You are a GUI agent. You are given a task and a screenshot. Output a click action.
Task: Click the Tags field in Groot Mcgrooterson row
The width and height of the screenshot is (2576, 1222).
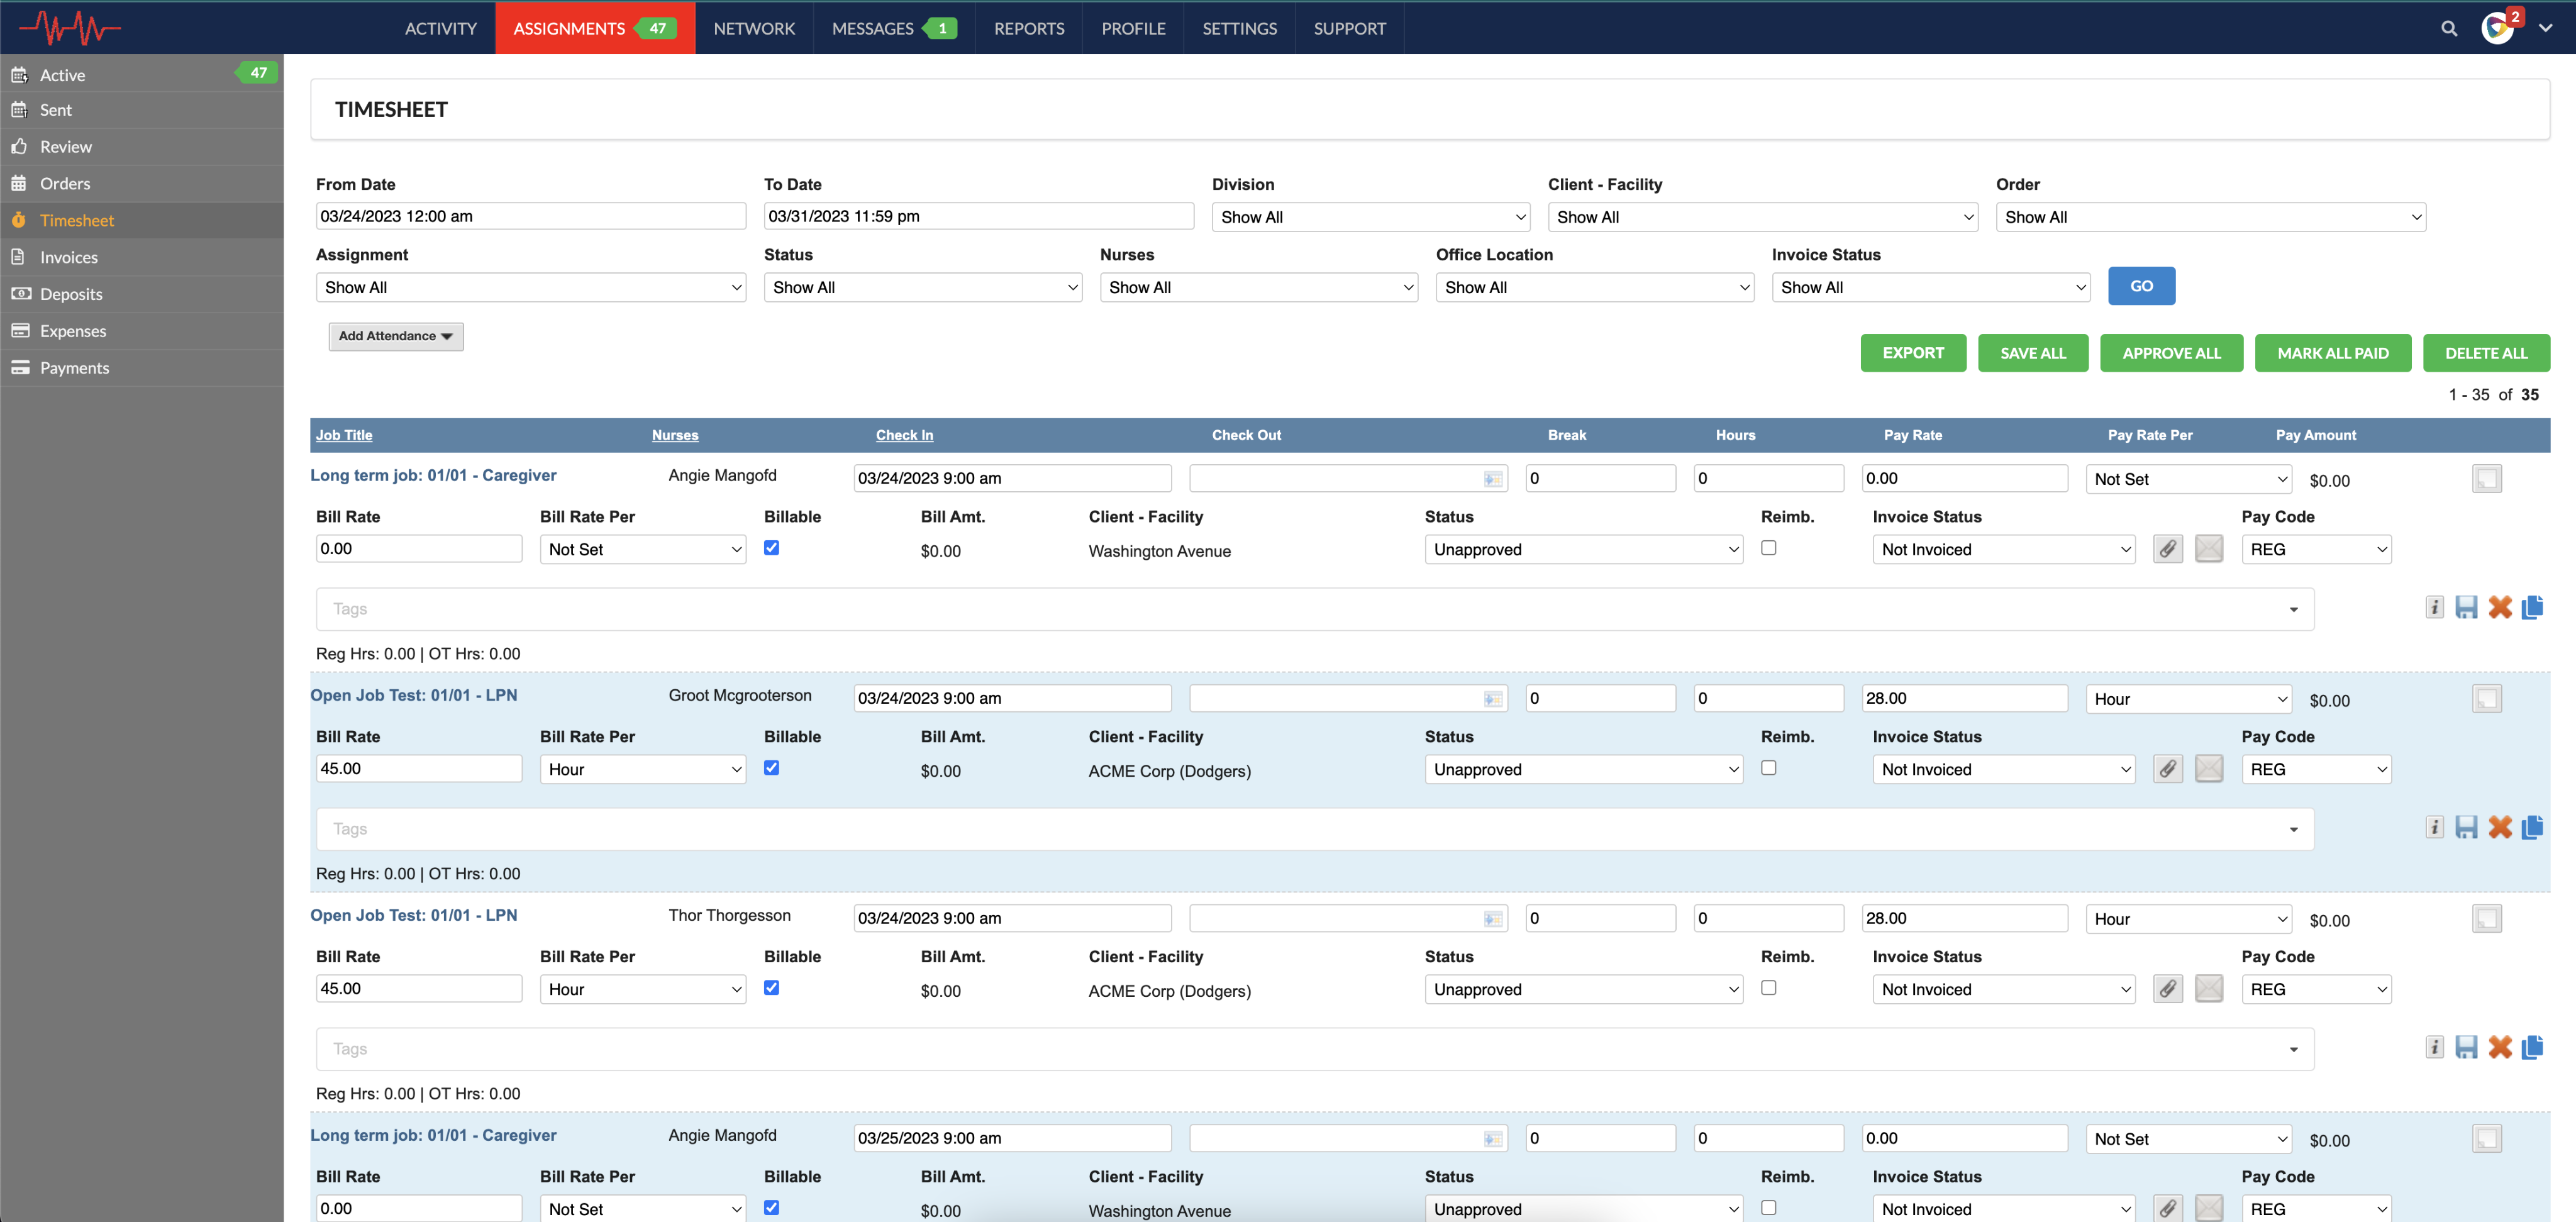coord(1315,829)
